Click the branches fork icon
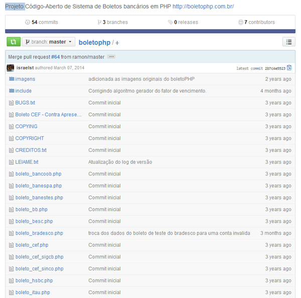 tap(99, 22)
